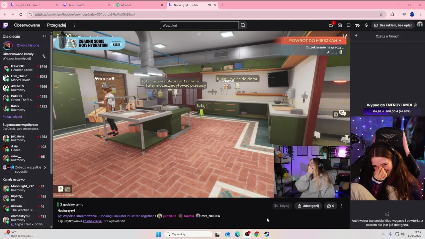The image size is (425, 239).
Task: Open Windows Start menu
Action: [x=158, y=234]
